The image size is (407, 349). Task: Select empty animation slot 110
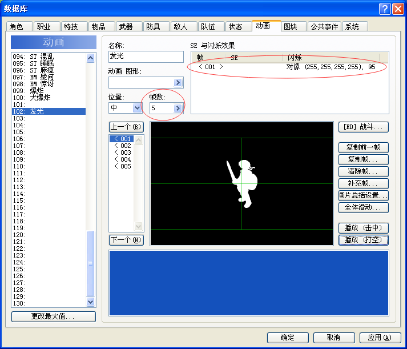pyautogui.click(x=49, y=166)
